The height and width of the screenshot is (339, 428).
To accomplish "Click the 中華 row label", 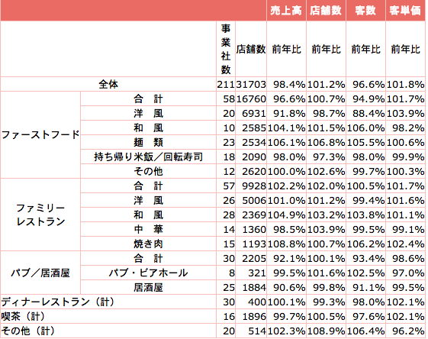I will (148, 229).
